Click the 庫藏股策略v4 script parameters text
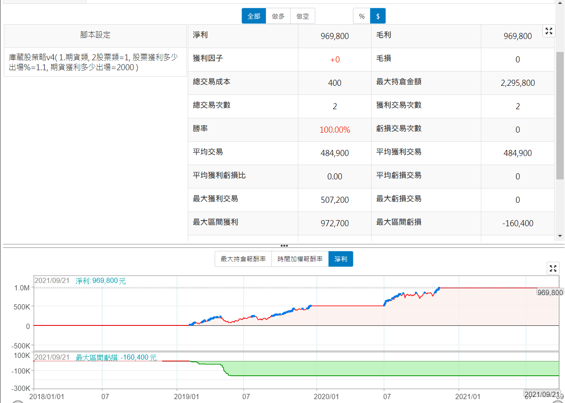The height and width of the screenshot is (403, 565). (94, 62)
